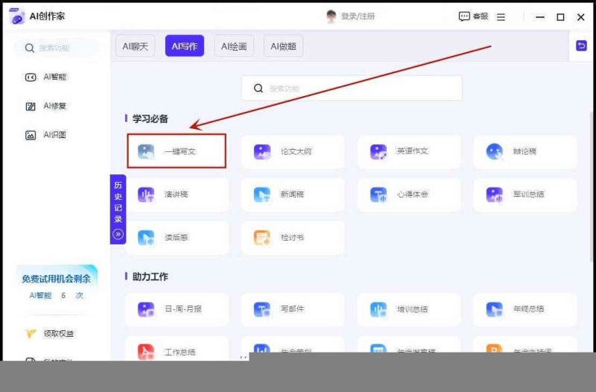Click the sidebar search magnifier icon
This screenshot has width=596, height=392.
click(x=30, y=48)
